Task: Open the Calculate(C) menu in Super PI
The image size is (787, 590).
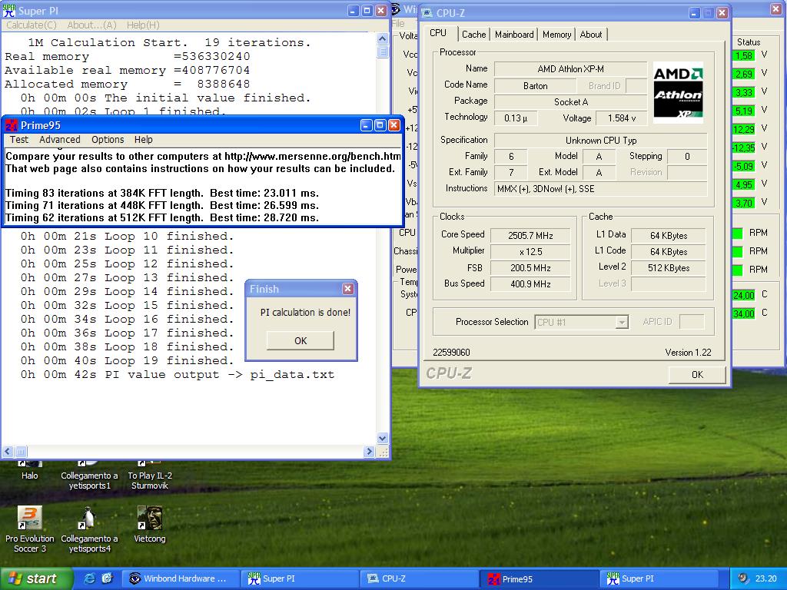Action: pyautogui.click(x=31, y=25)
